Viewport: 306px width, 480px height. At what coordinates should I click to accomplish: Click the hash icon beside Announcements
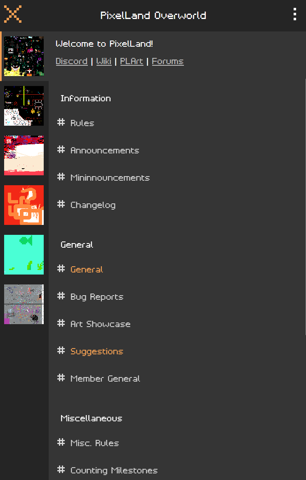click(61, 149)
